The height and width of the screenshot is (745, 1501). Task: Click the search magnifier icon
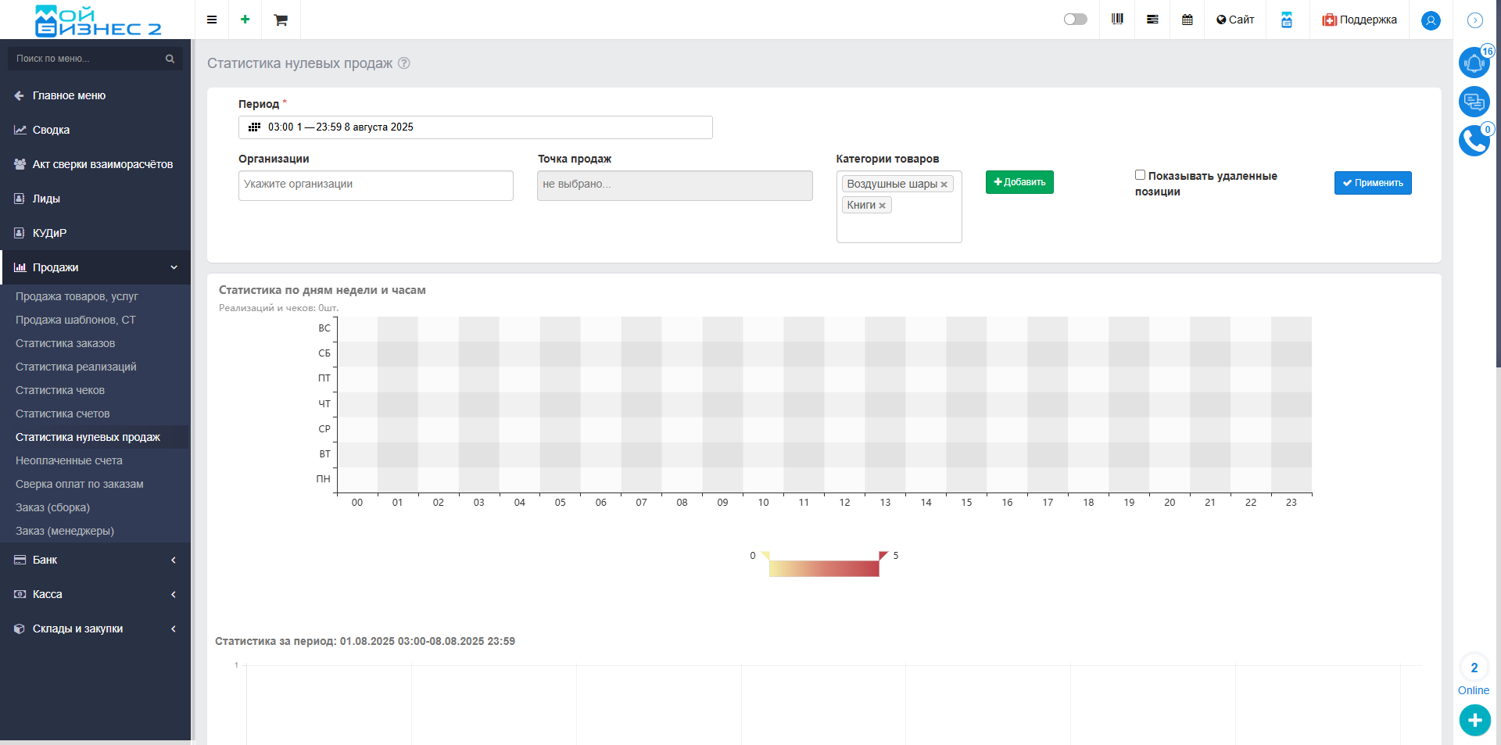coord(170,59)
